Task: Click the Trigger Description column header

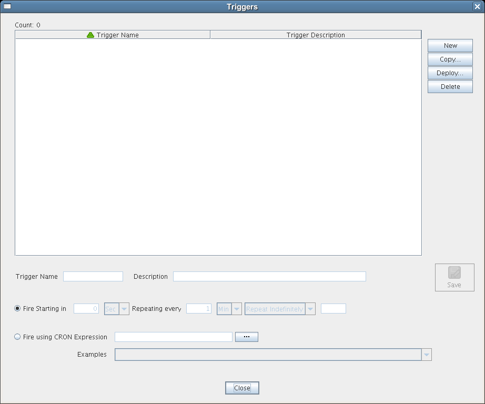Action: pos(316,35)
